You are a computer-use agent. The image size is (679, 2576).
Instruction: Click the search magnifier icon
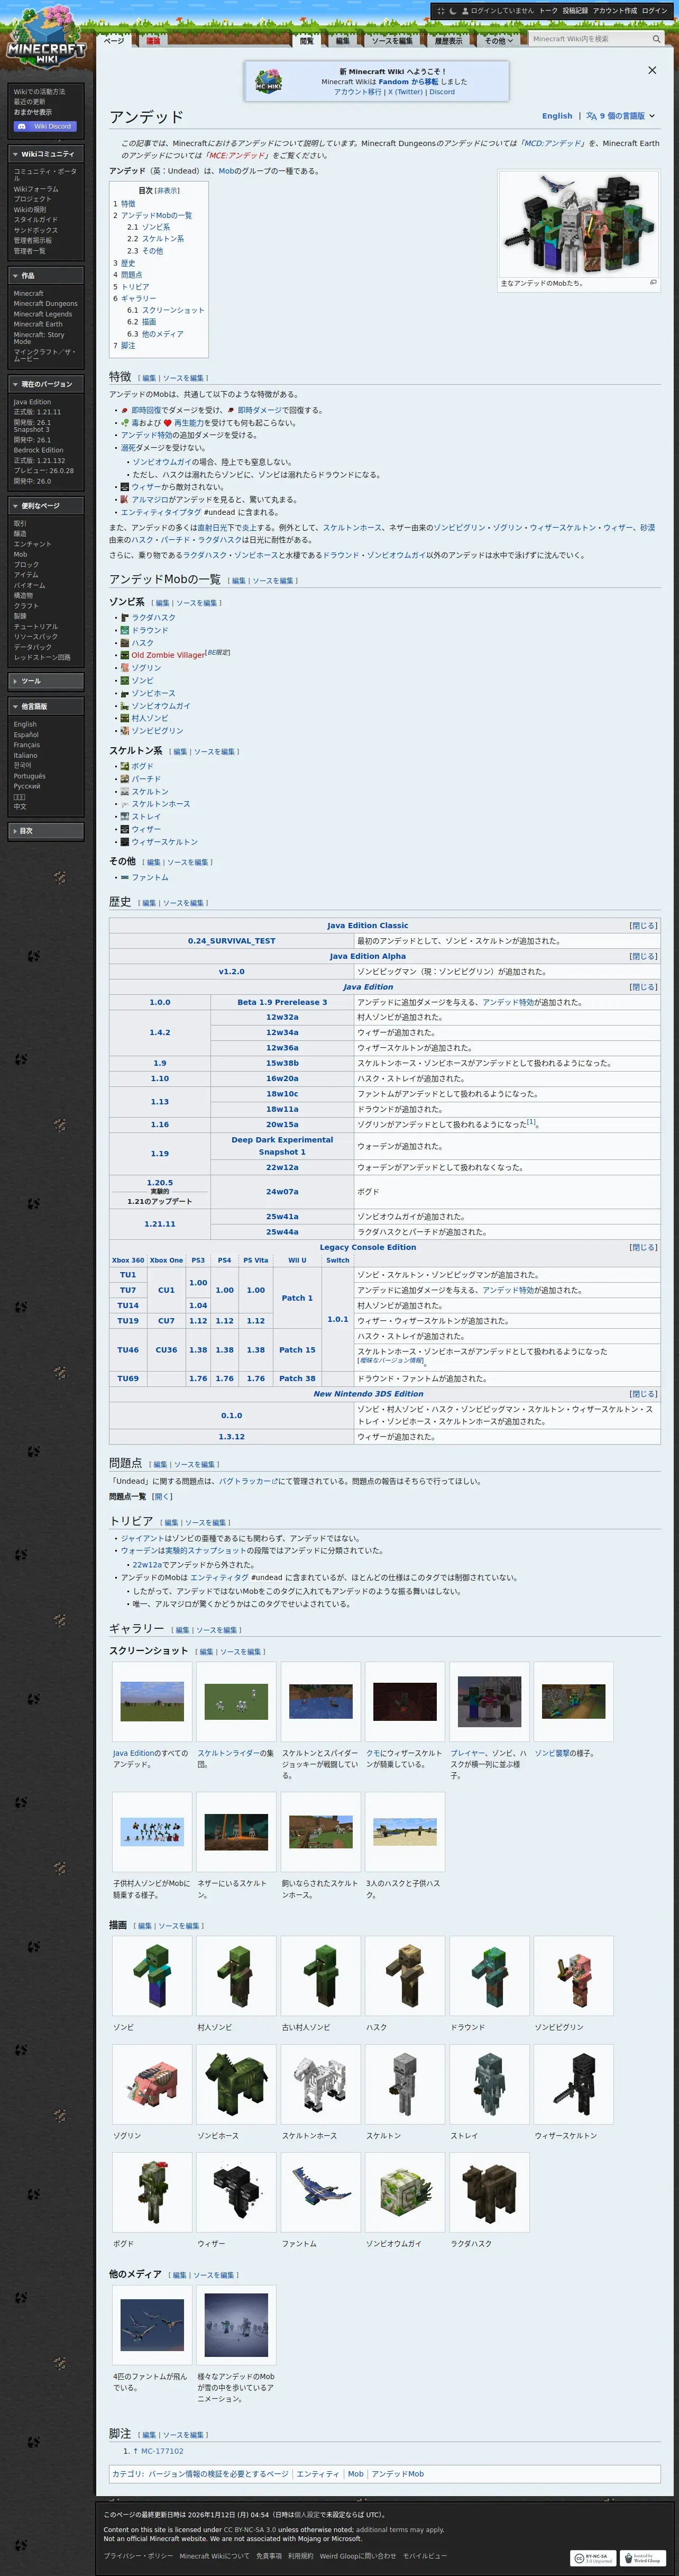pos(656,39)
